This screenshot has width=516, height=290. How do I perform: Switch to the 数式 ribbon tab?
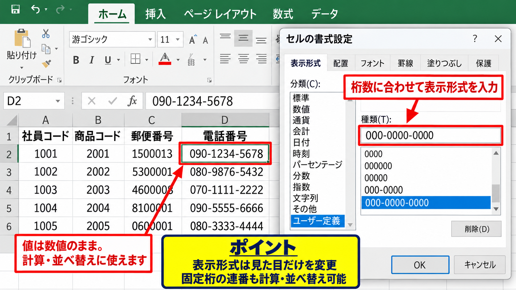[283, 14]
